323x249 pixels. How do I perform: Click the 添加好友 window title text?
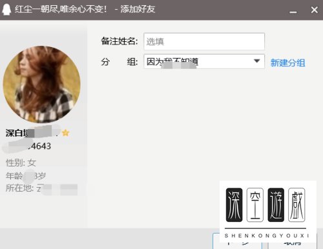point(138,9)
